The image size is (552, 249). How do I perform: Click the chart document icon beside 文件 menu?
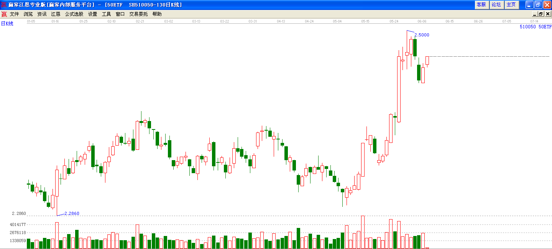tap(4, 14)
